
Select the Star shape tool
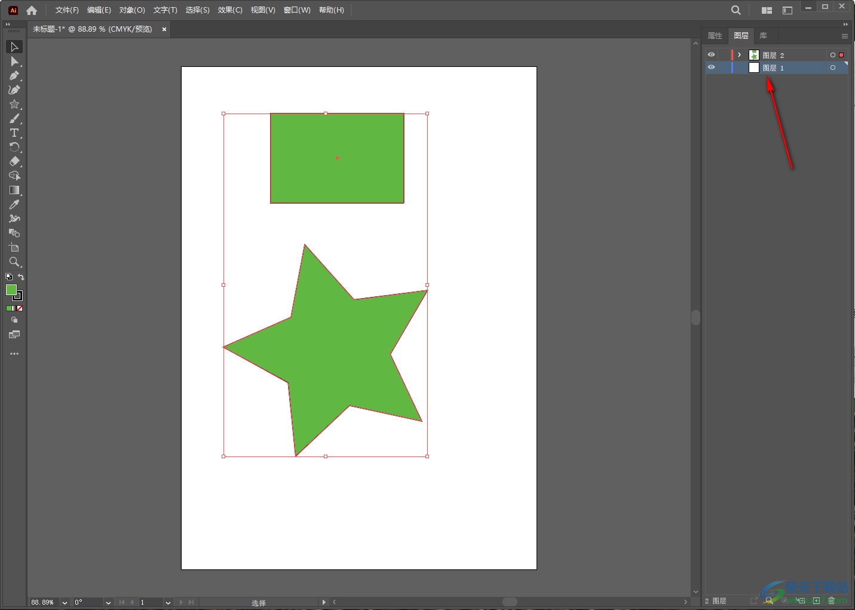[x=14, y=104]
